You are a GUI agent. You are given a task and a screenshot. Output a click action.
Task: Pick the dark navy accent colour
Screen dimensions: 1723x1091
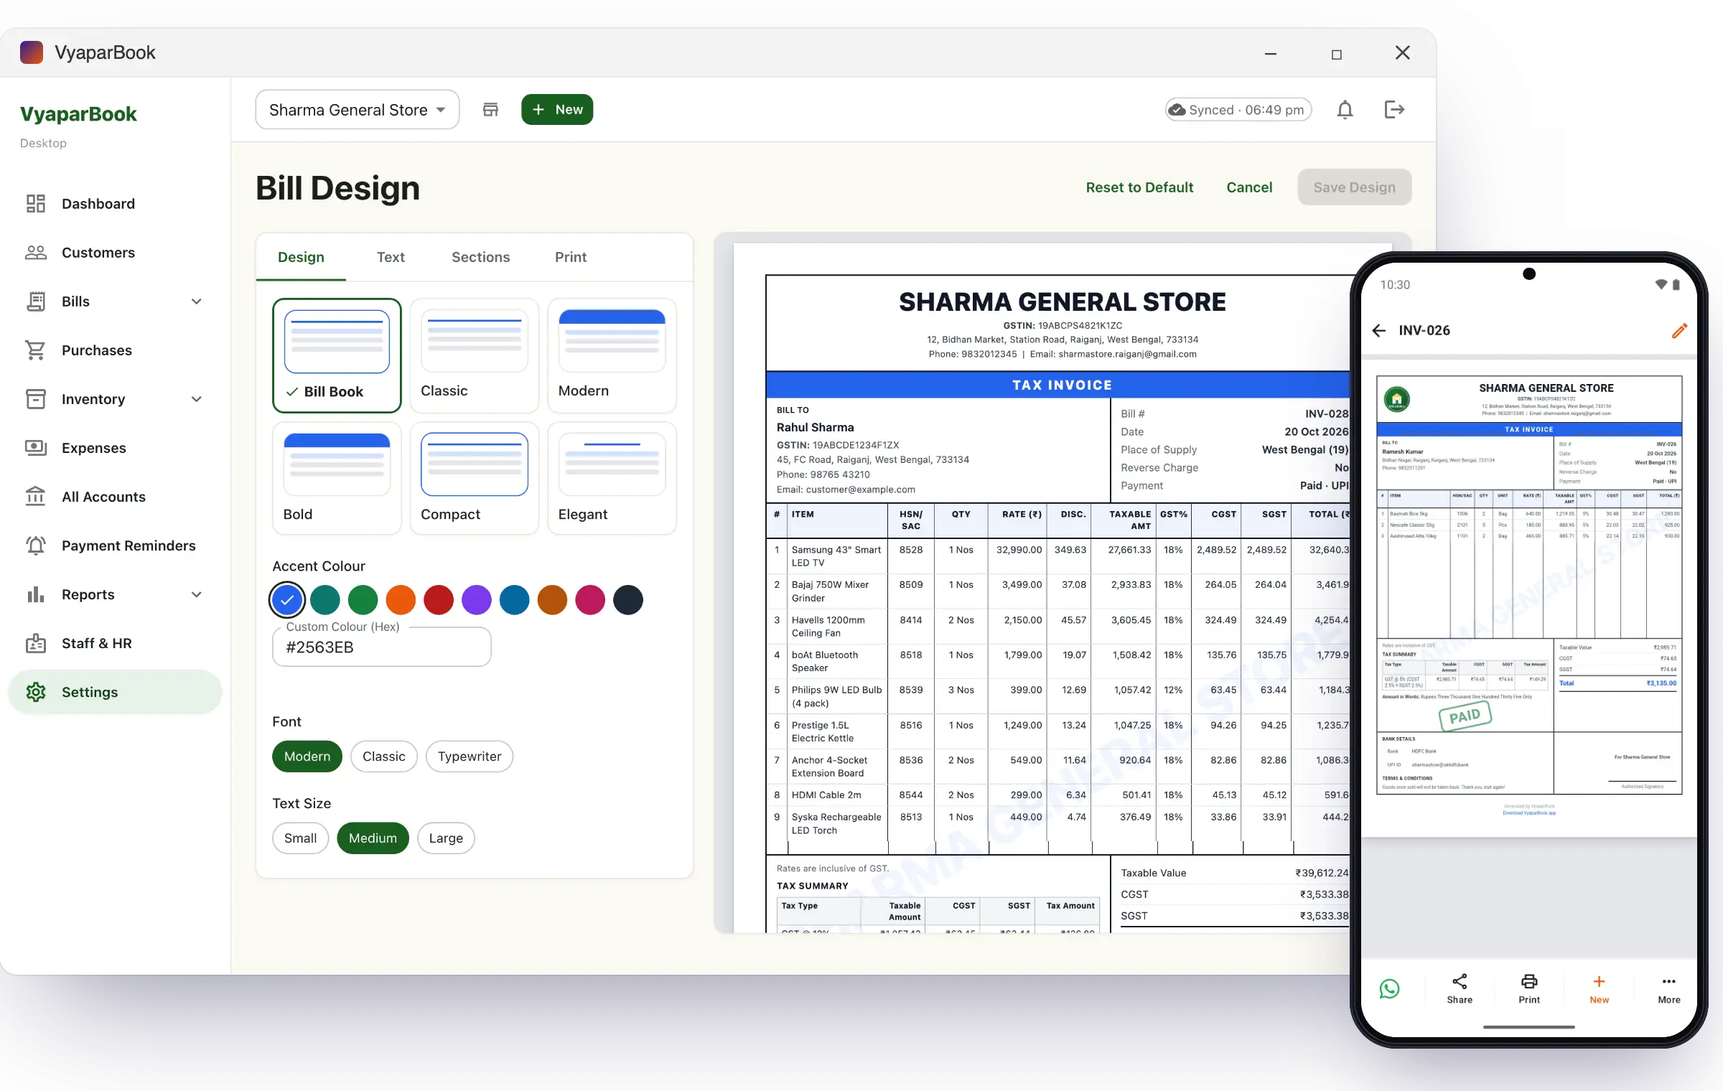628,600
